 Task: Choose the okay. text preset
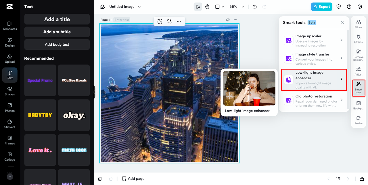(x=74, y=115)
